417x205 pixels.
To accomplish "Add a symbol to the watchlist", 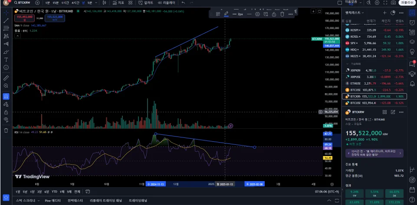I will 384,13.
